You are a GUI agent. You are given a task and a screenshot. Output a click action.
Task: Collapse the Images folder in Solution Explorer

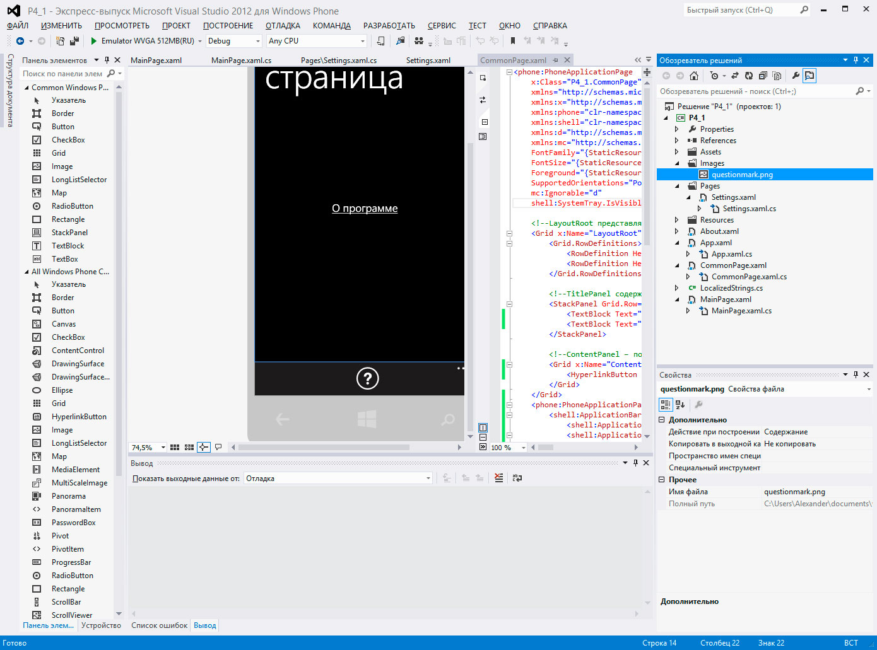(677, 163)
